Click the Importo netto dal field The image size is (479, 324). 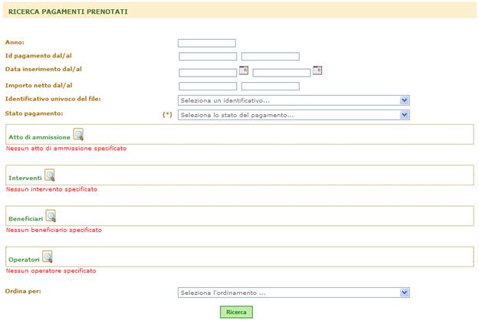point(208,86)
